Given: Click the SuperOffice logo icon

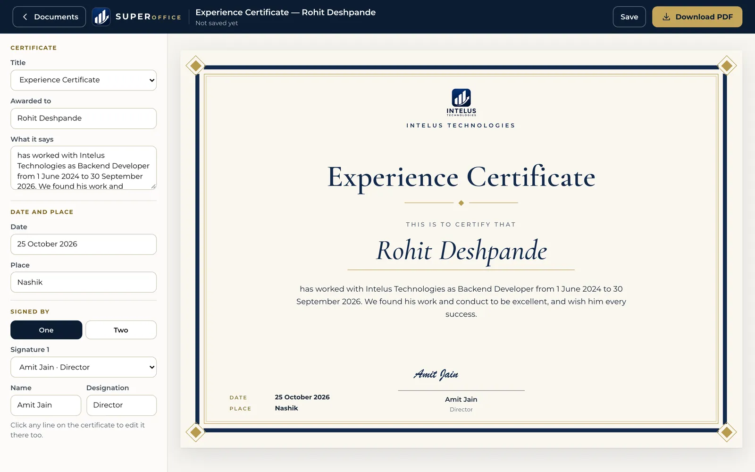Looking at the screenshot, I should [101, 17].
